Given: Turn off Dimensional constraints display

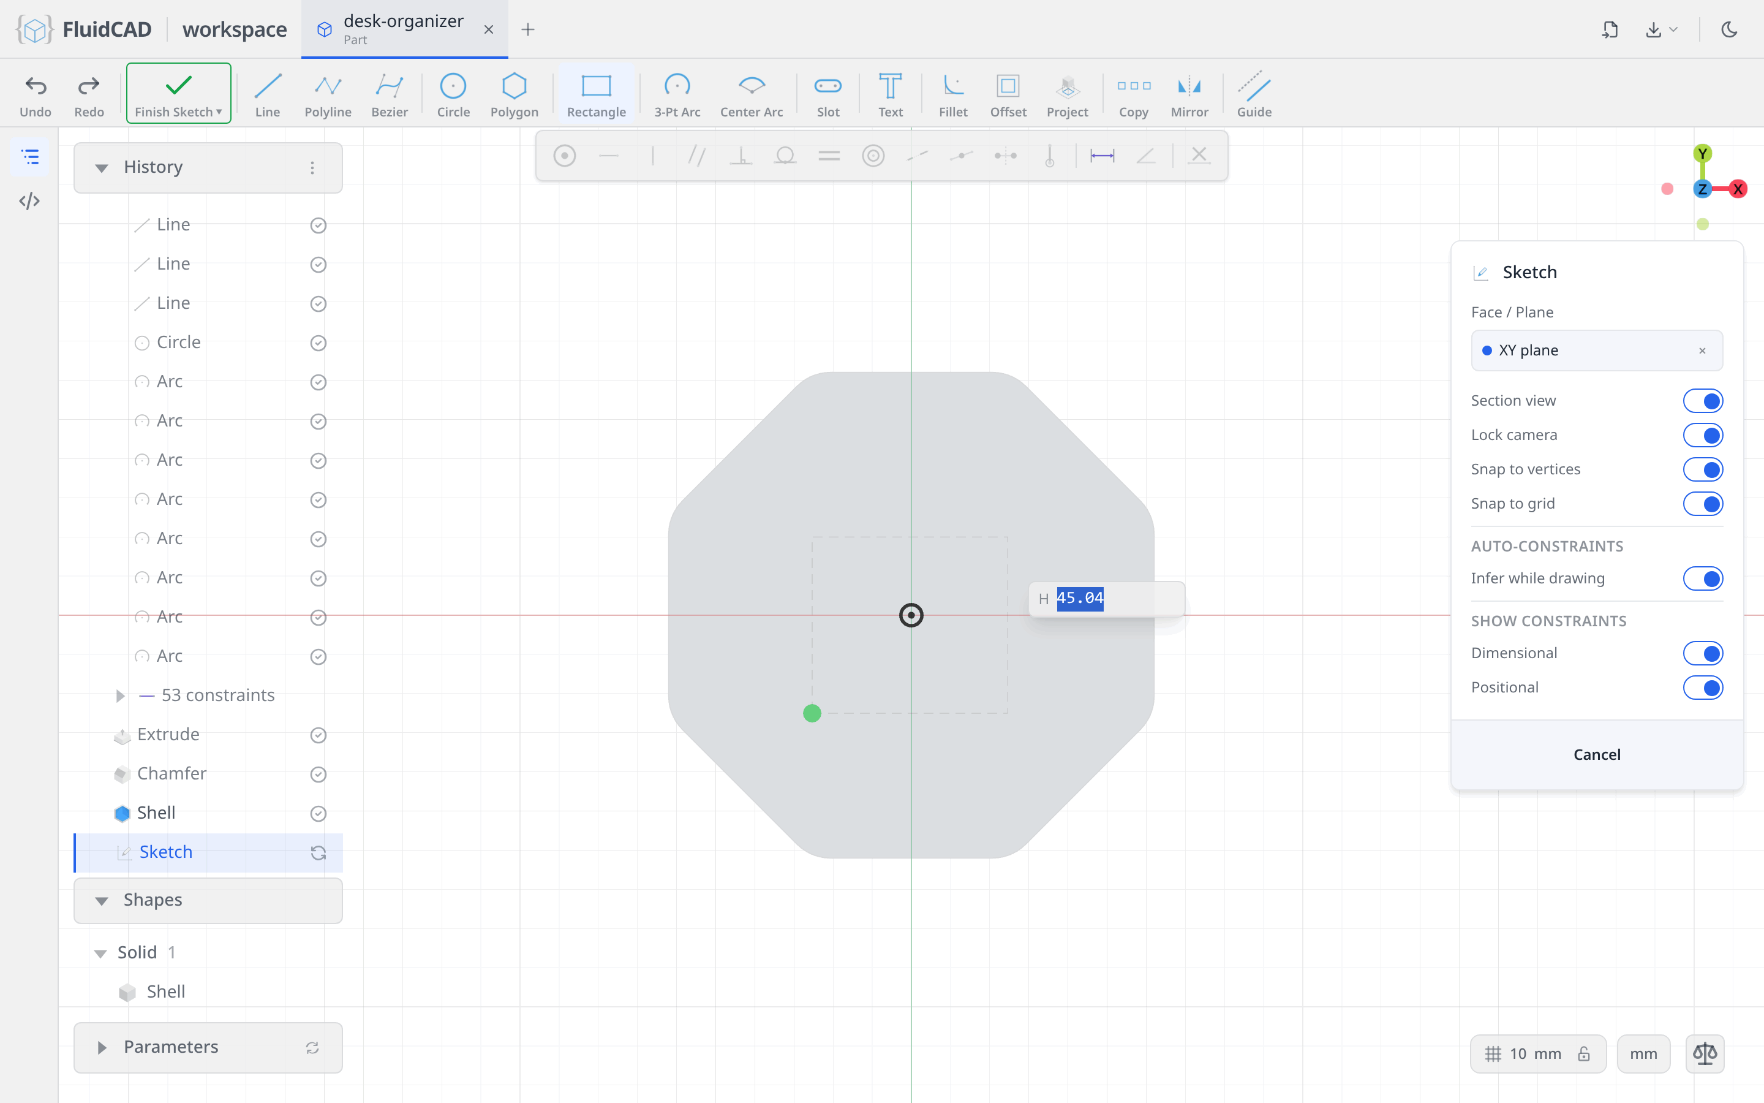Looking at the screenshot, I should click(1703, 653).
